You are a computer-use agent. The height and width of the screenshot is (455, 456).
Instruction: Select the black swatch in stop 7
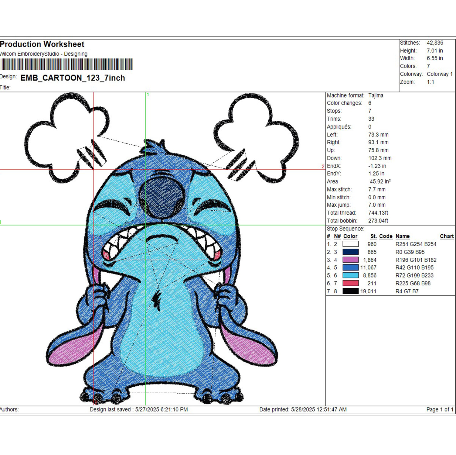point(350,291)
